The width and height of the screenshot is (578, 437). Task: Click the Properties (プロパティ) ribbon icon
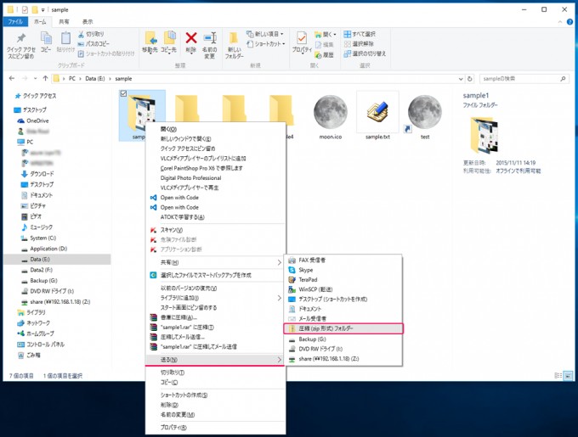pyautogui.click(x=302, y=38)
